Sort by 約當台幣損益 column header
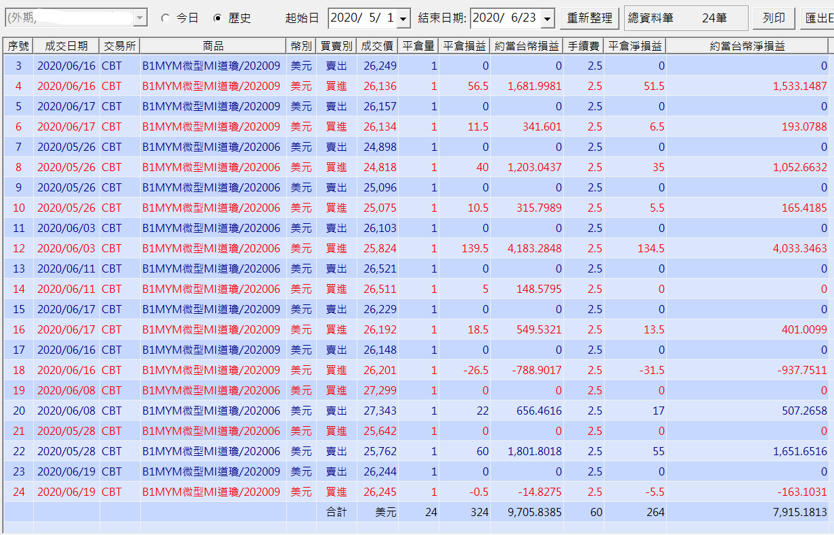 (x=527, y=46)
